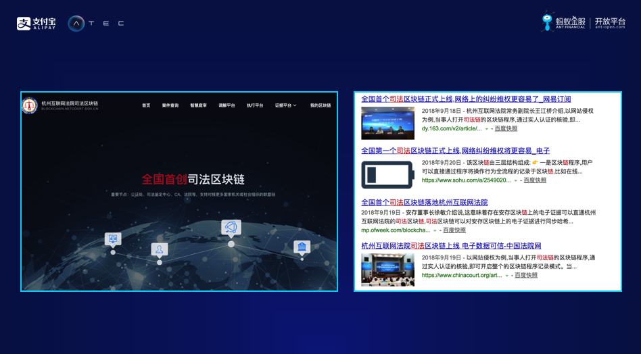Viewport: 641px width, 354px height.
Task: Click the conference hall thumbnail of the chinacourt result
Action: point(387,270)
